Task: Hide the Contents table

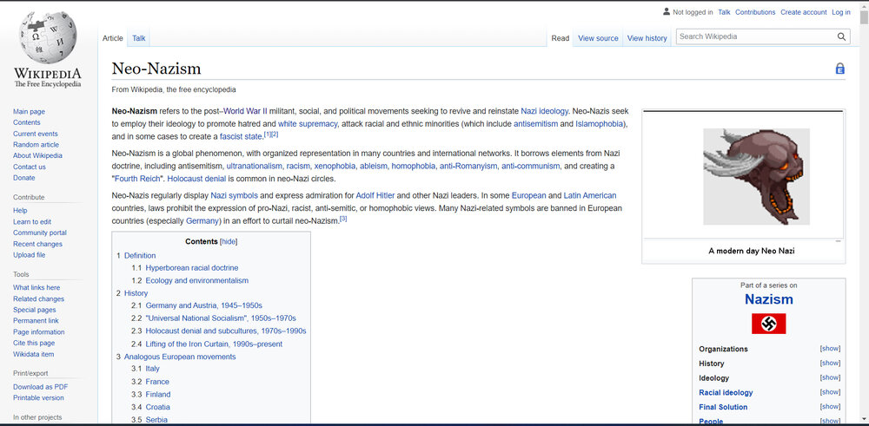Action: click(229, 242)
